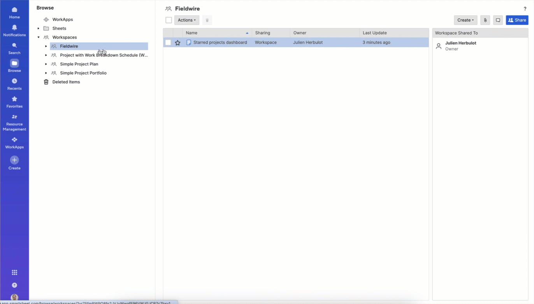Select the header checkbox above the item list
The width and height of the screenshot is (534, 304).
click(x=169, y=20)
